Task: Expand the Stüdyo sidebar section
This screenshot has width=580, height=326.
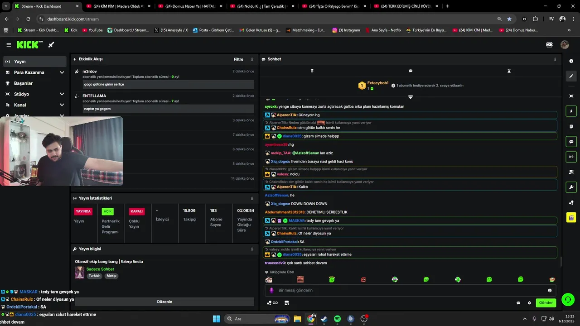Action: click(x=62, y=94)
